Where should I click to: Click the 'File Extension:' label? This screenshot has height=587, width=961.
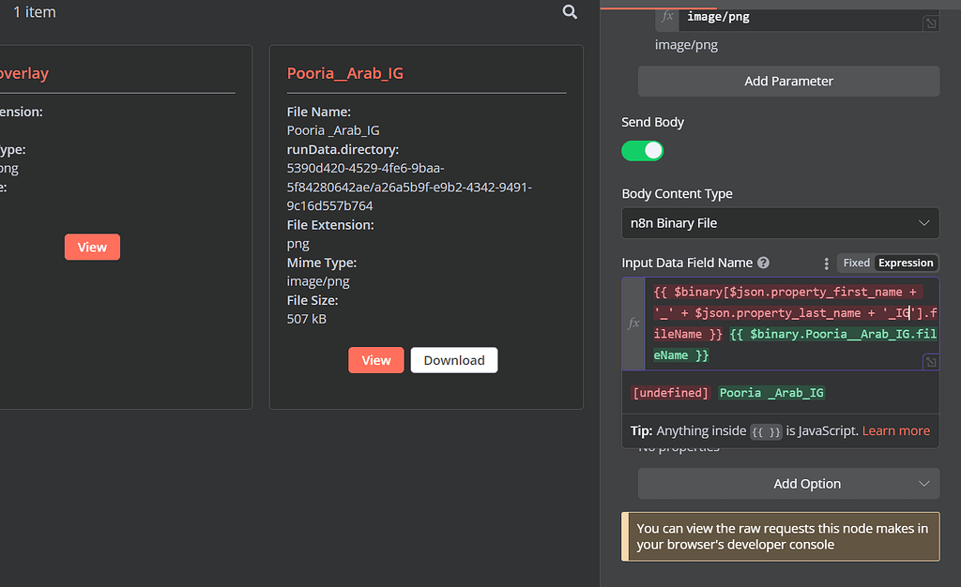coord(330,225)
